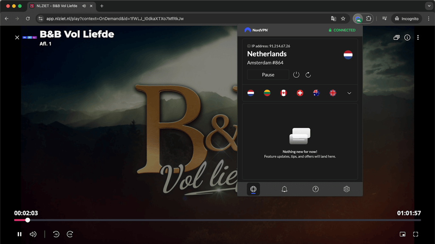Click the video progress slider handle
This screenshot has width=435, height=244.
pyautogui.click(x=28, y=220)
